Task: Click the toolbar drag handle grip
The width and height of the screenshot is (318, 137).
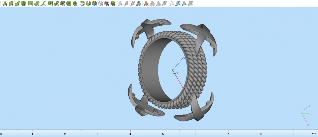Action: click(1, 3)
